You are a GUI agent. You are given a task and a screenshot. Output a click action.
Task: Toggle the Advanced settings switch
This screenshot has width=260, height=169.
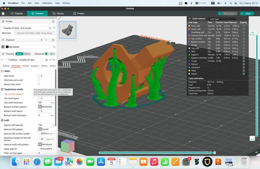[x=47, y=54]
